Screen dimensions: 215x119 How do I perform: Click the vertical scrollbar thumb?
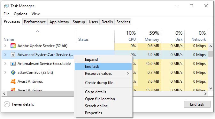coord(211,54)
